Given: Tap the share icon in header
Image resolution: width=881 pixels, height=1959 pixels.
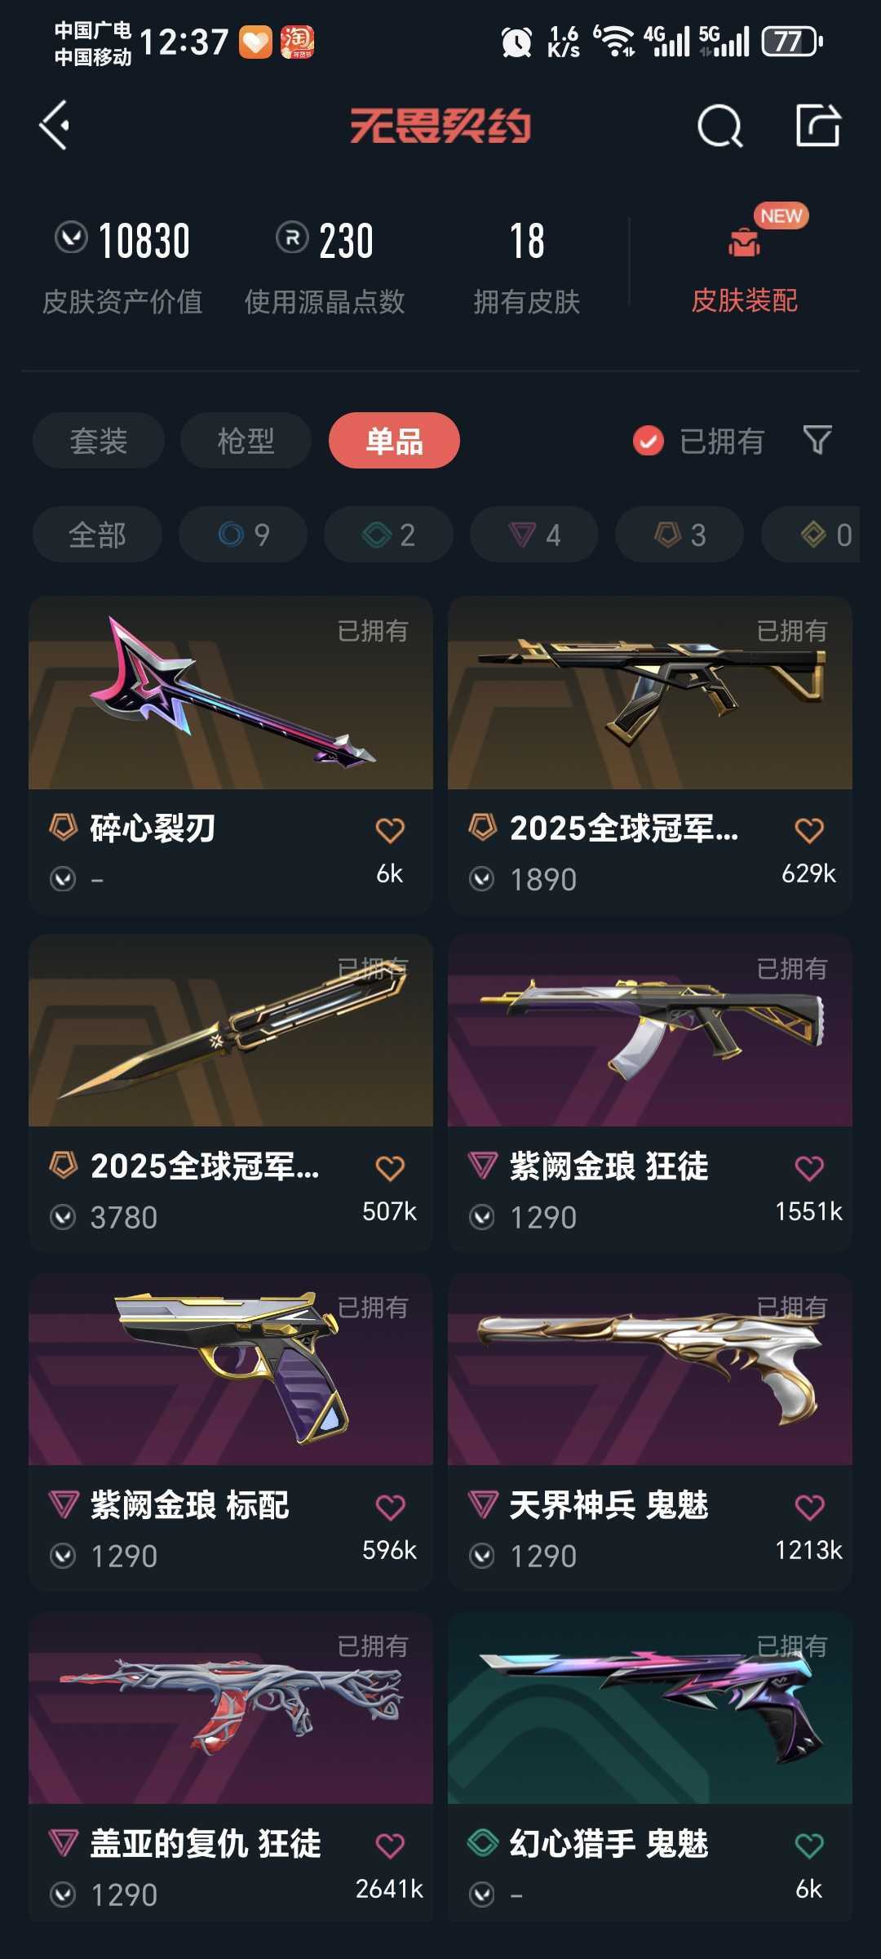Looking at the screenshot, I should pyautogui.click(x=818, y=126).
